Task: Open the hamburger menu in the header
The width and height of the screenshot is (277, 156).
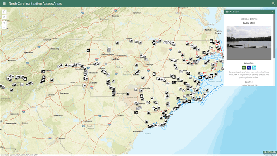Action: tap(4, 4)
